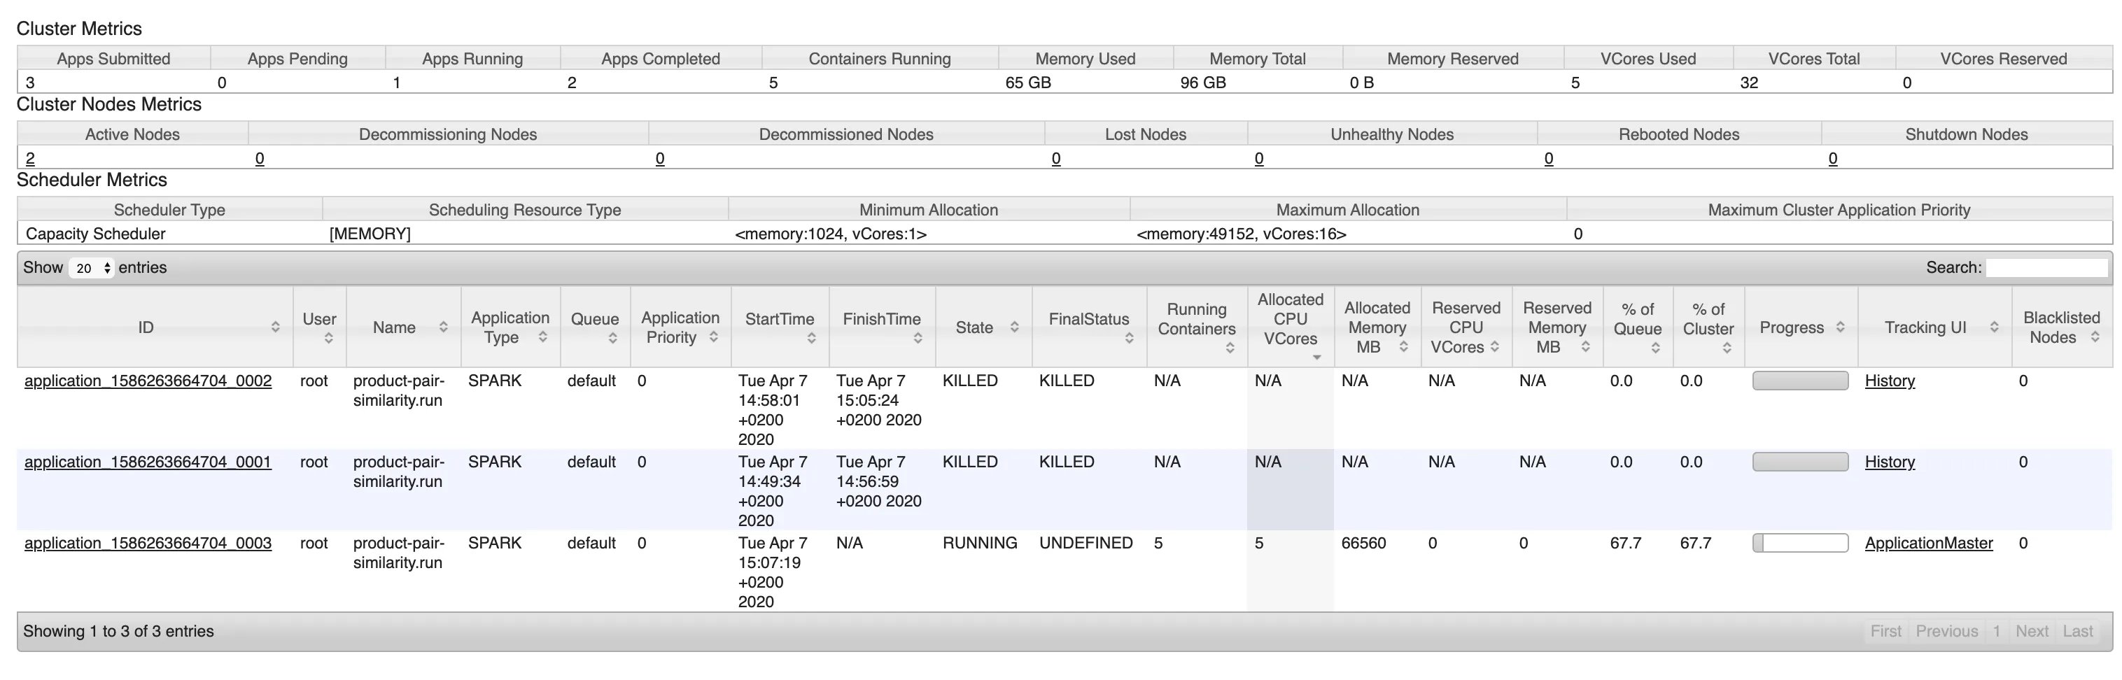2122x680 pixels.
Task: Sort by % of Cluster column
Action: (x=1708, y=327)
